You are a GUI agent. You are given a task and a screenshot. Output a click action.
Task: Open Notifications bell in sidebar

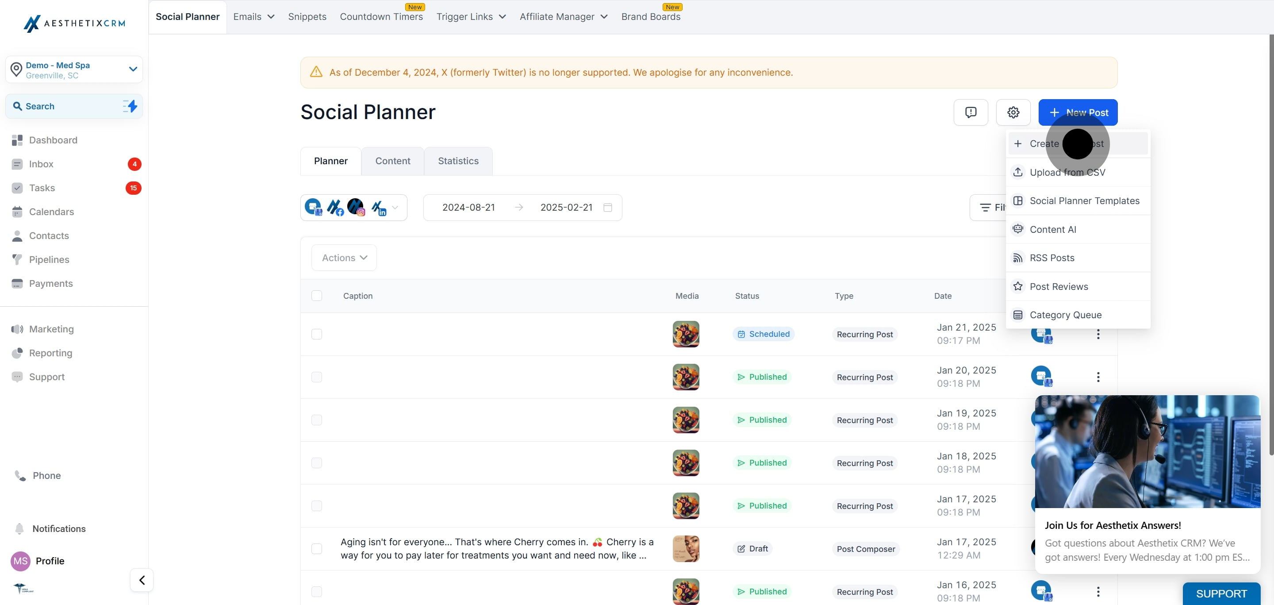coord(20,528)
